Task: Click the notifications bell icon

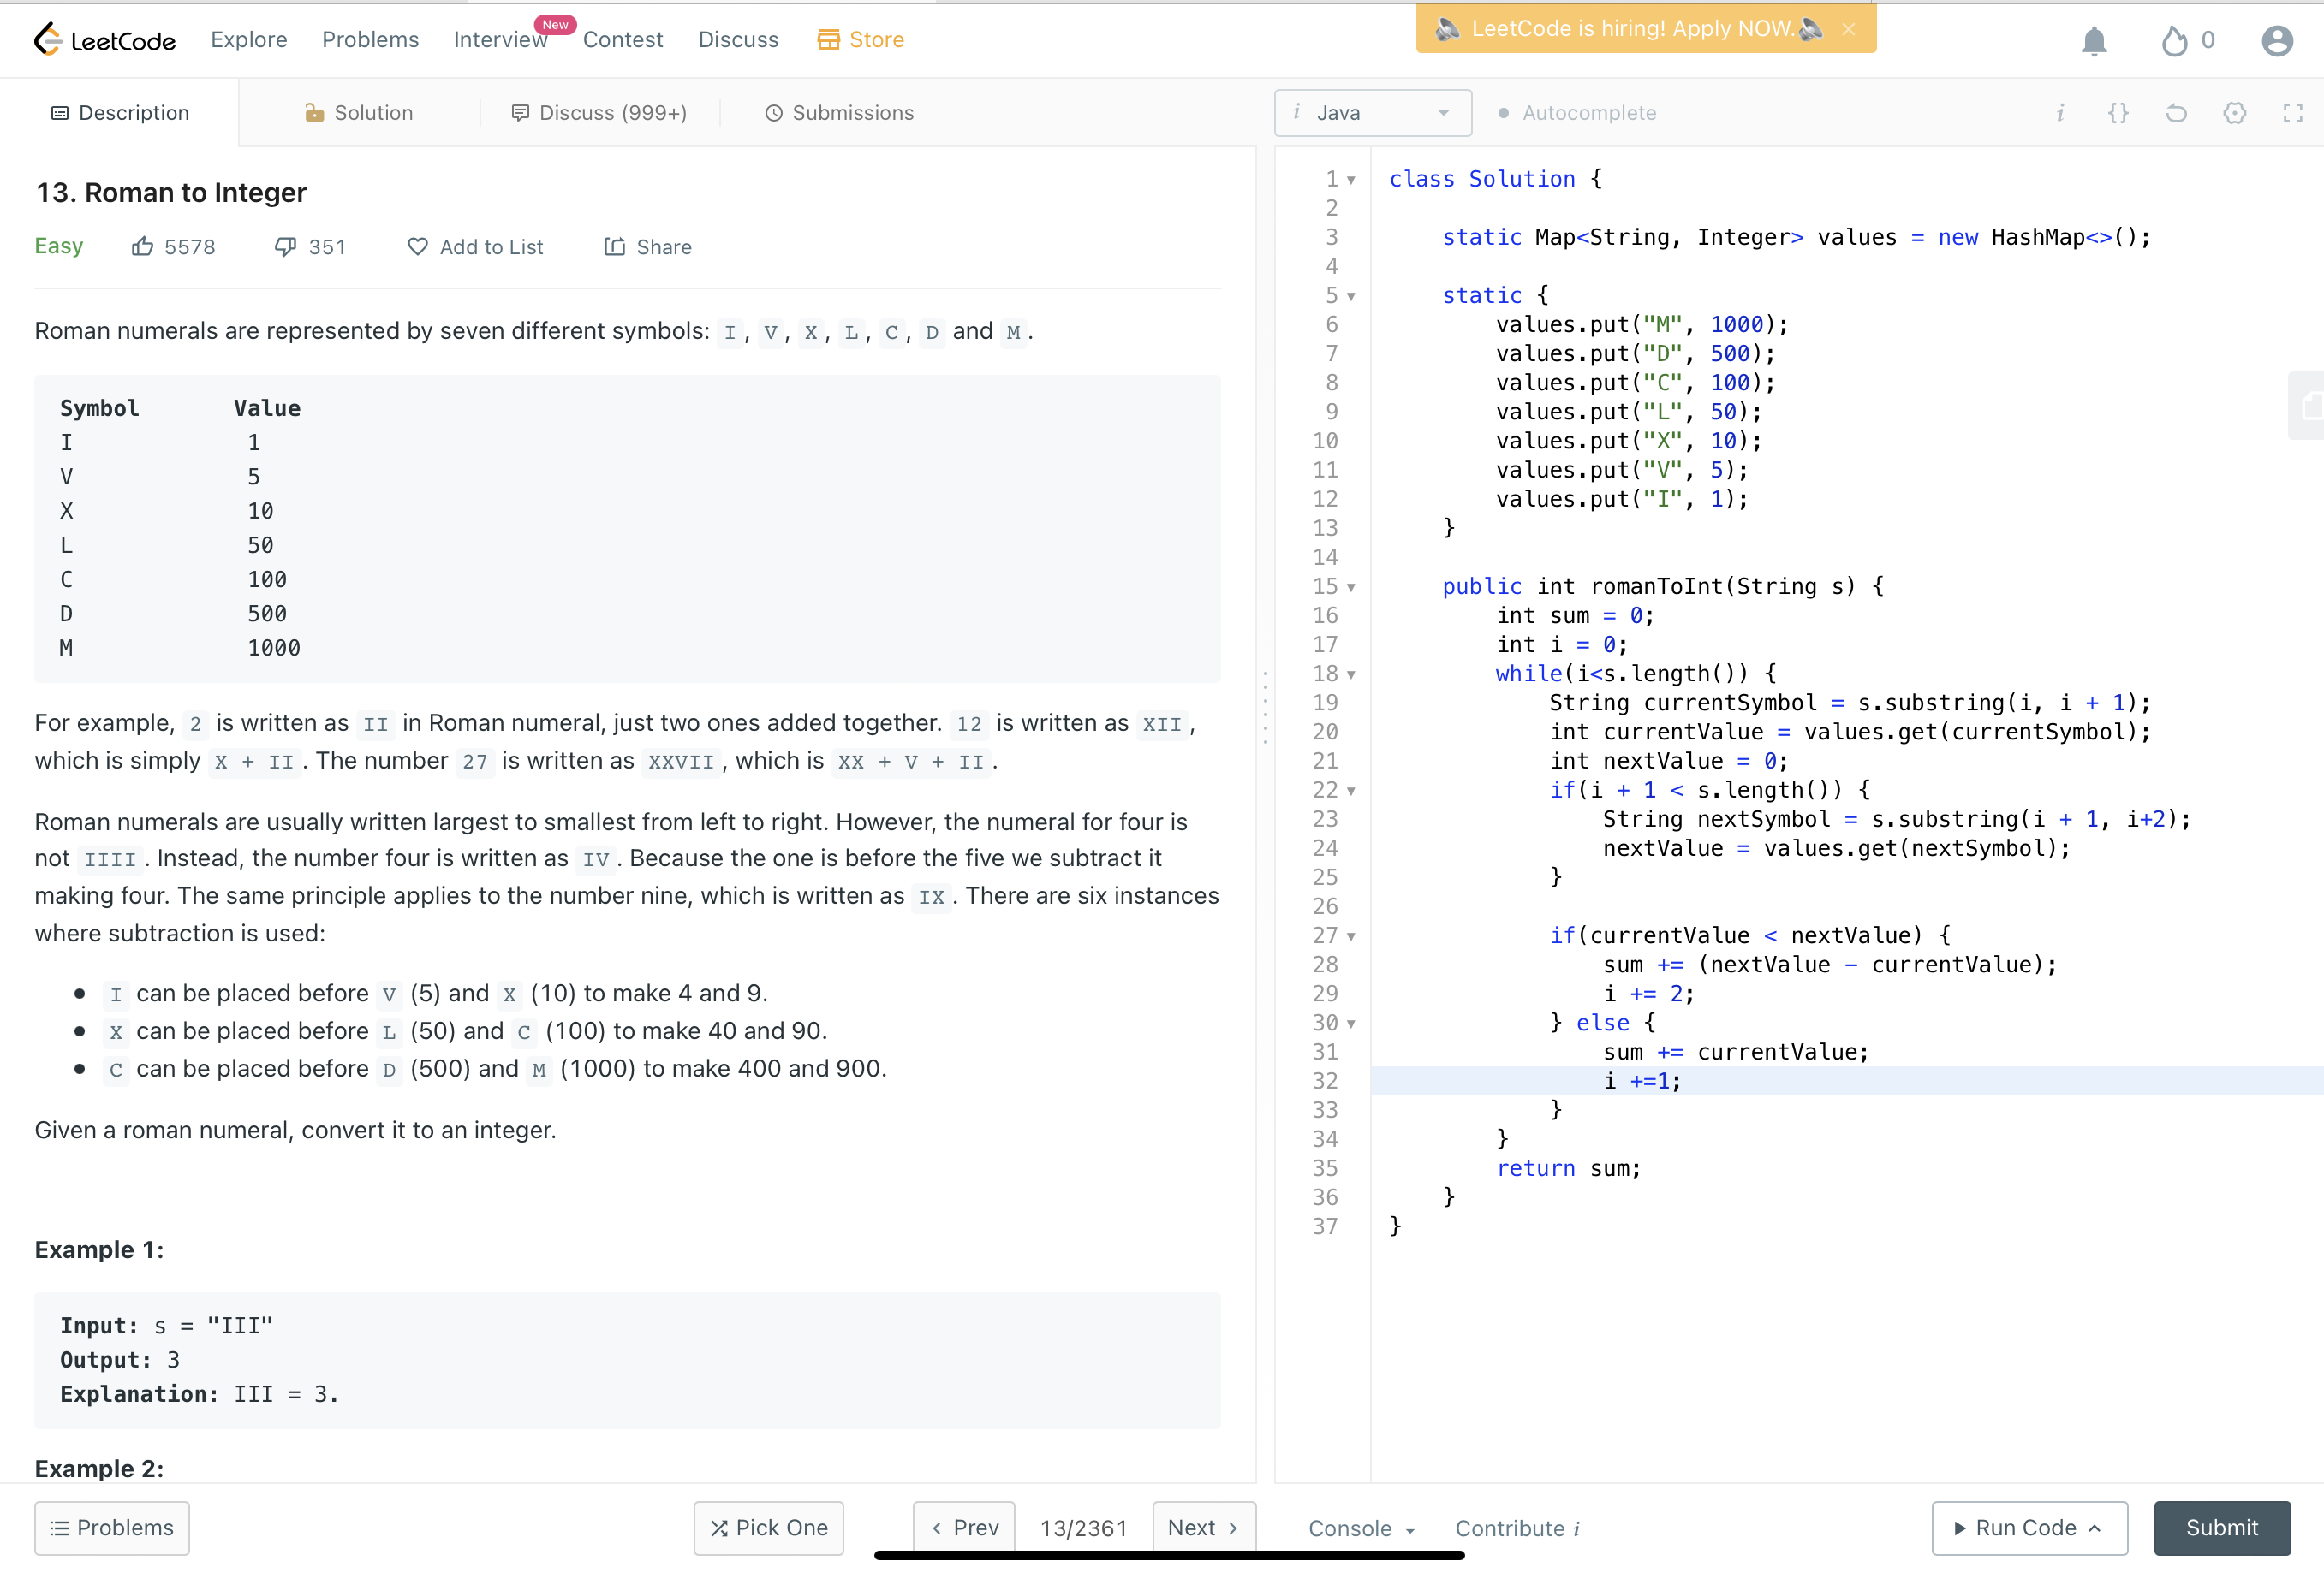Action: pos(2093,41)
